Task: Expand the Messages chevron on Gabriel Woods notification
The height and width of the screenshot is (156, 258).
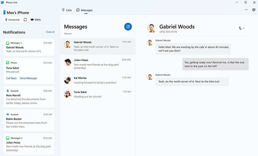Action: click(21, 43)
